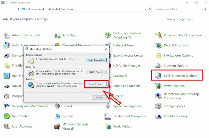Screen dimensions: 209x138
Task: Open the Mouse icon
Action: click(7, 86)
